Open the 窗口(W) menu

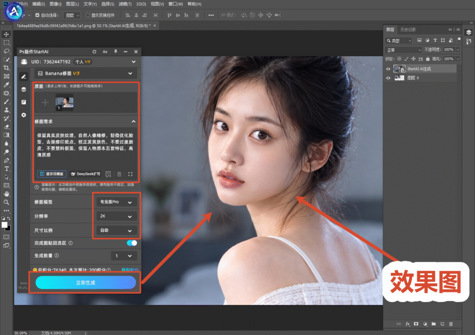pyautogui.click(x=176, y=4)
